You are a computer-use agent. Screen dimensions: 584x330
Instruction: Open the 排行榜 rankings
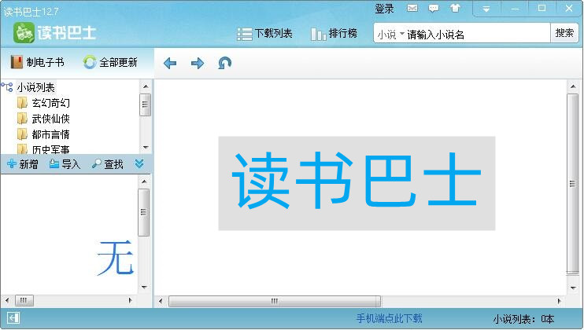point(334,34)
